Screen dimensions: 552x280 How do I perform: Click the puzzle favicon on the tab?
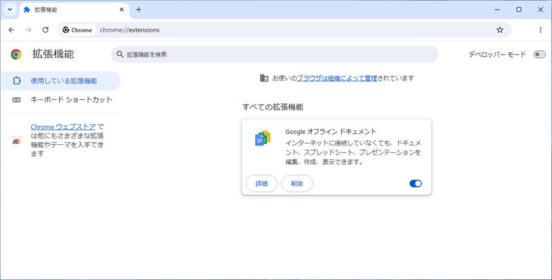coord(27,10)
